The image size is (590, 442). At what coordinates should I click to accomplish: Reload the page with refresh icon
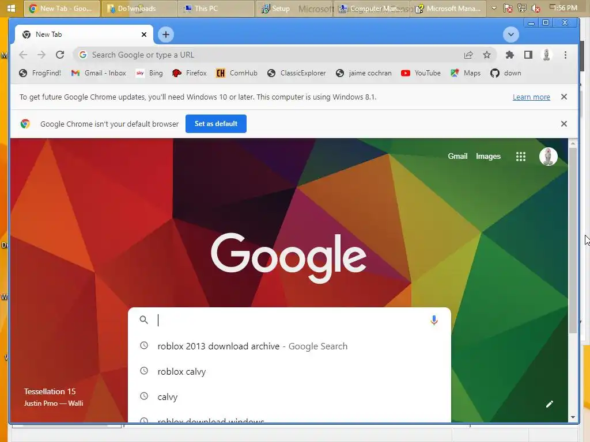[60, 55]
